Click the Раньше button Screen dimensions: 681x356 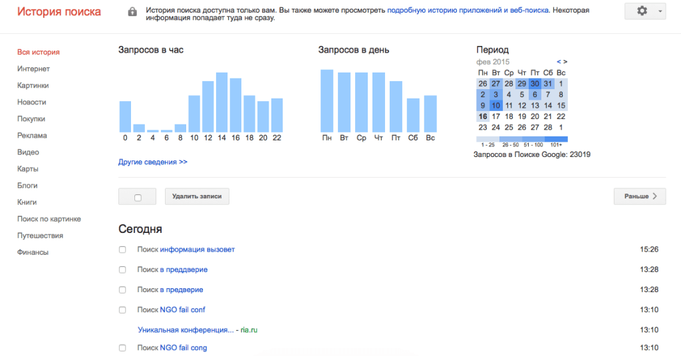coord(639,196)
